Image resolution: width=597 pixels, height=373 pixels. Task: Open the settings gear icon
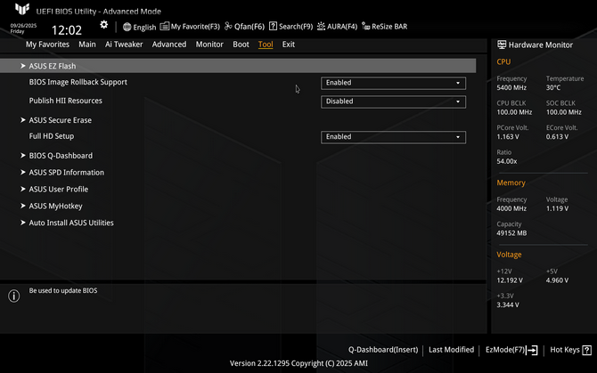[x=103, y=25]
